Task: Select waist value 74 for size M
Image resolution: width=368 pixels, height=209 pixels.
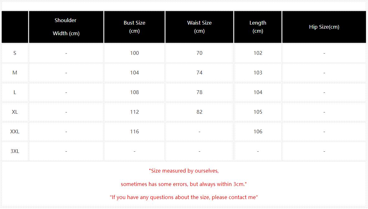Action: (x=200, y=73)
